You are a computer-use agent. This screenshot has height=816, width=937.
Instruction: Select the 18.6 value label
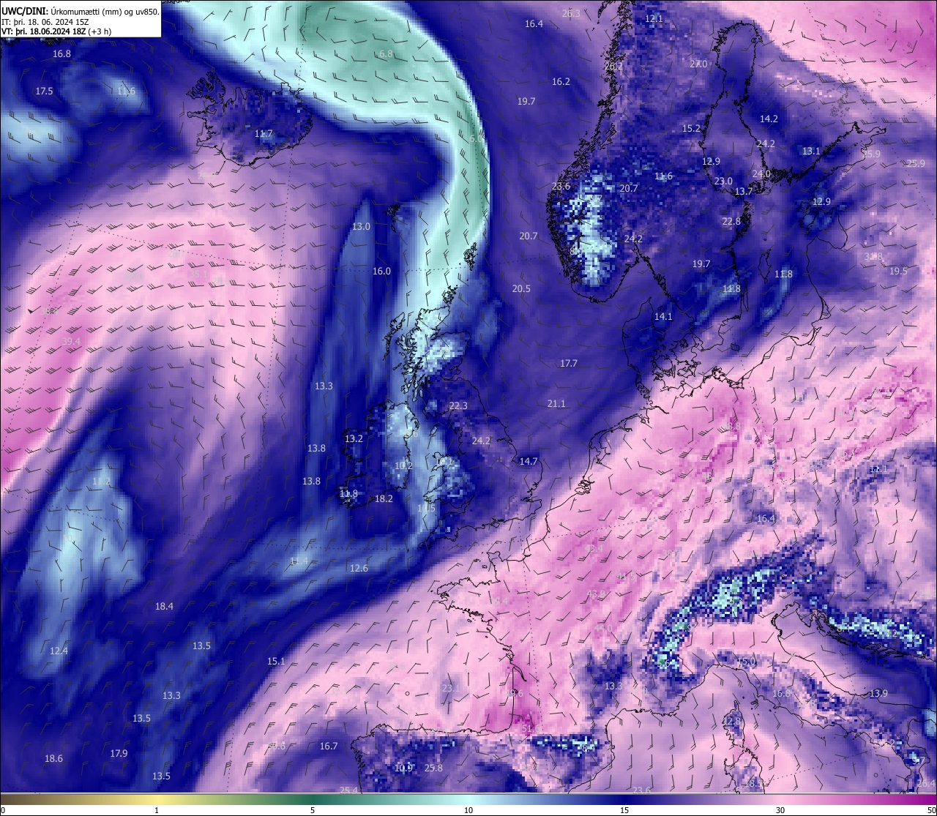tap(53, 759)
